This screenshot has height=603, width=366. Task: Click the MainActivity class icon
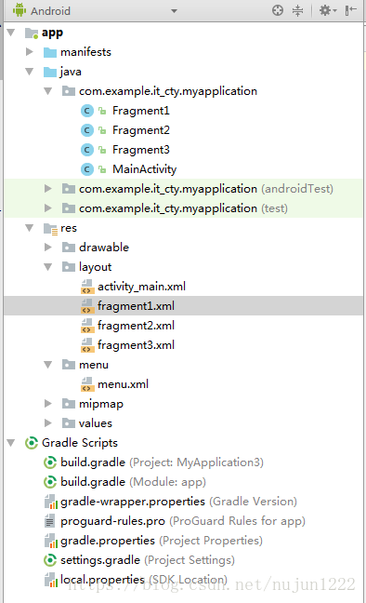tap(87, 169)
